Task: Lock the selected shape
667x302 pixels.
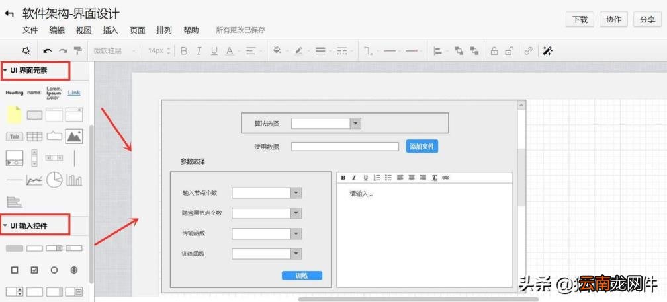Action: [494, 51]
